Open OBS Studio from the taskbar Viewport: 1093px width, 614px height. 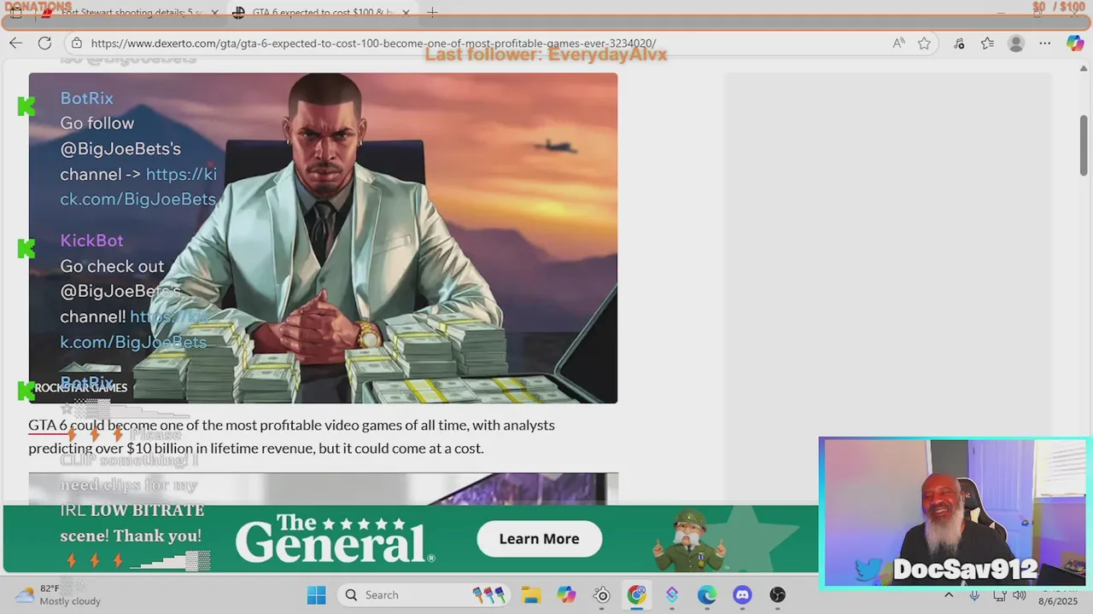777,595
